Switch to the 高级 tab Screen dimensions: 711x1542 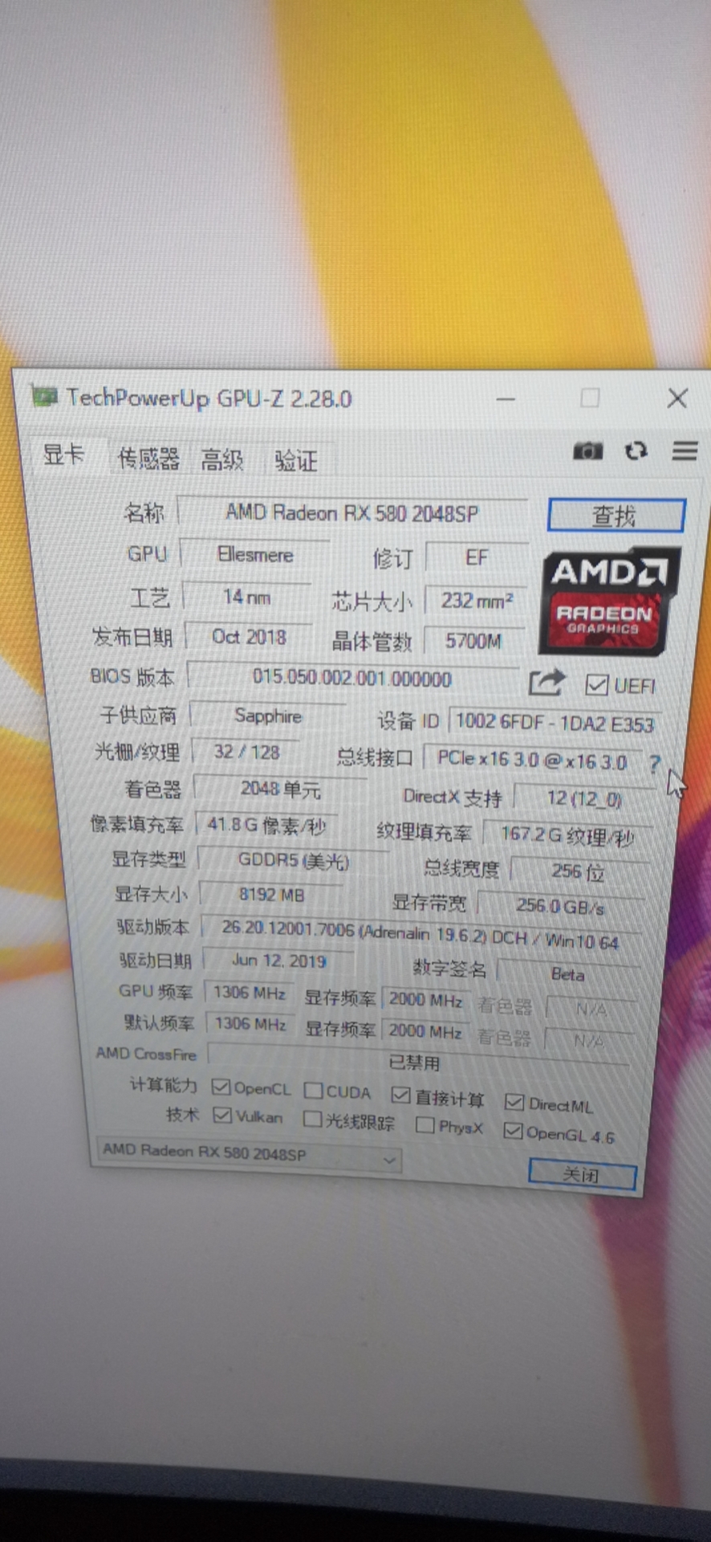click(222, 460)
